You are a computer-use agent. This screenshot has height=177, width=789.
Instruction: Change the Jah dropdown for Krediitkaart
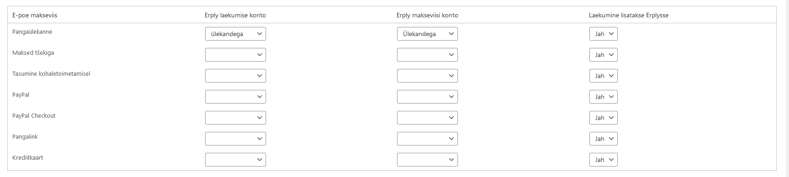click(x=603, y=160)
